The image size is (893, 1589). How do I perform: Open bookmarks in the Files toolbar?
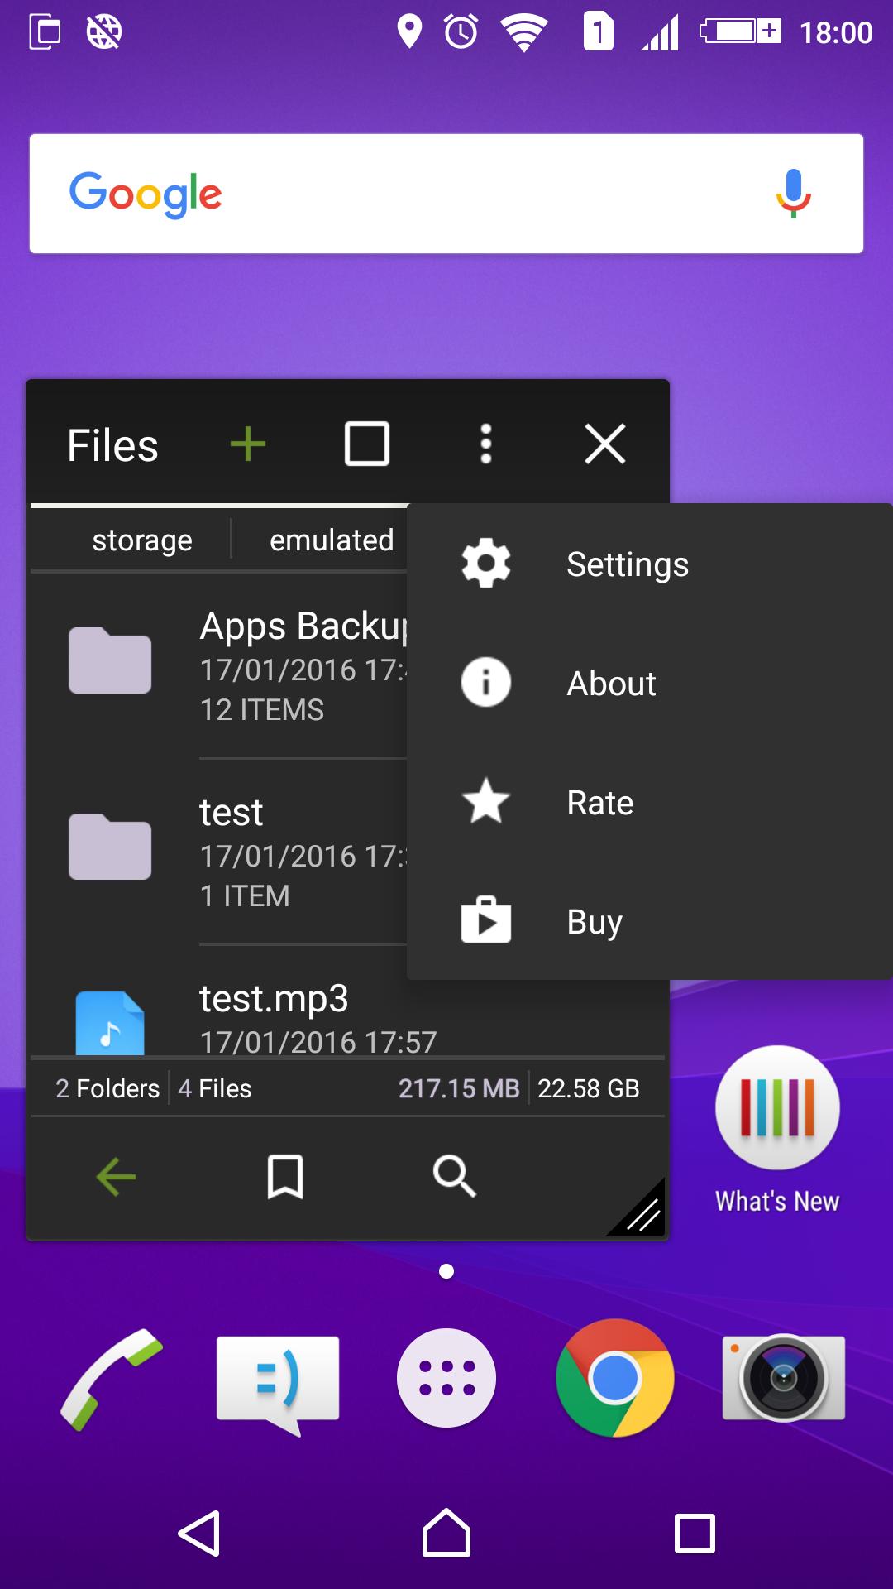(285, 1176)
